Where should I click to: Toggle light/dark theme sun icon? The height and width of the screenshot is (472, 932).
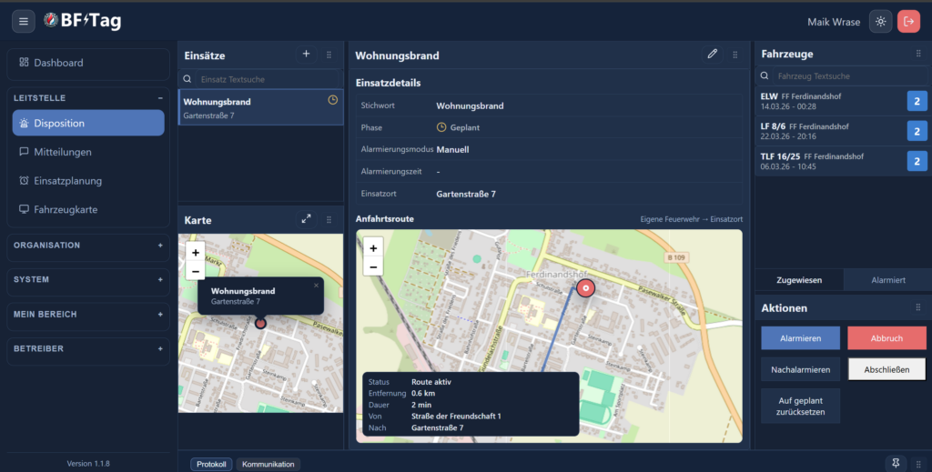point(880,21)
